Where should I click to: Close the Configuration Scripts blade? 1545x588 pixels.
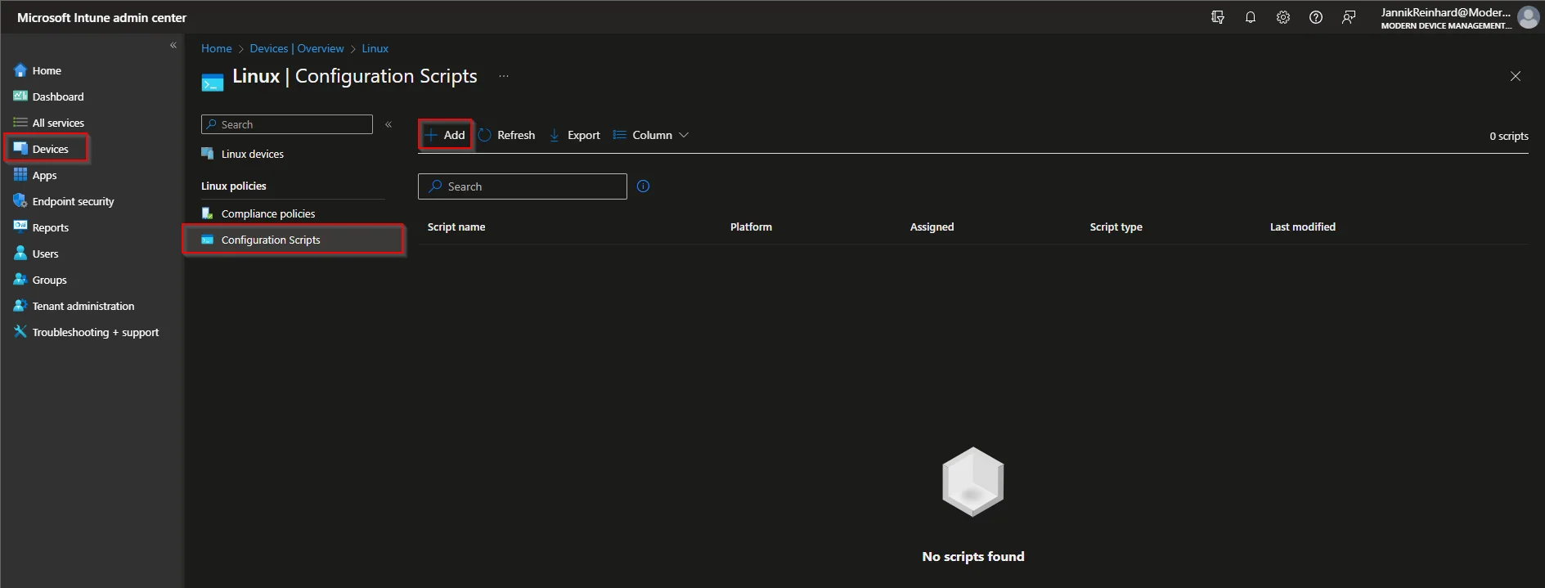1516,76
